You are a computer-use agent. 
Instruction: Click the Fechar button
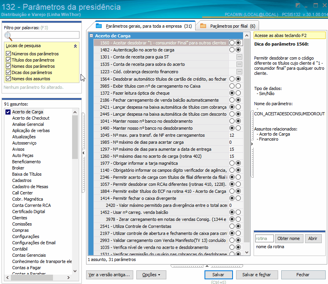(x=303, y=275)
